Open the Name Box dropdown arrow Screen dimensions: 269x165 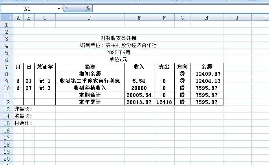click(x=59, y=8)
